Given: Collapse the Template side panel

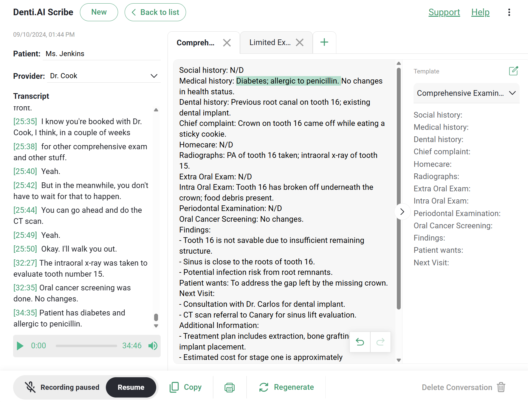Looking at the screenshot, I should tap(402, 211).
